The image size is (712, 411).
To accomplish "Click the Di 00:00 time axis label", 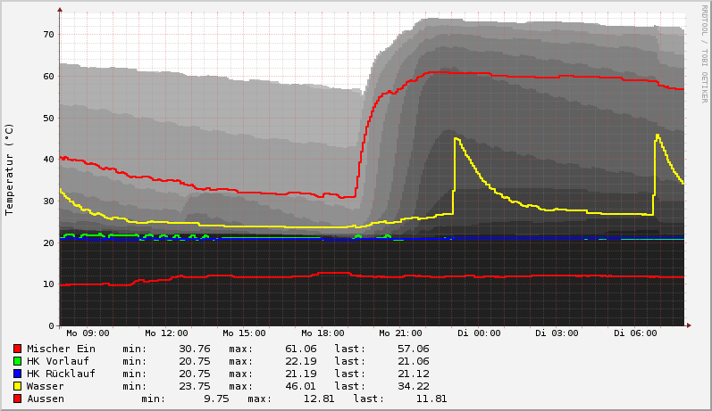I will point(479,333).
